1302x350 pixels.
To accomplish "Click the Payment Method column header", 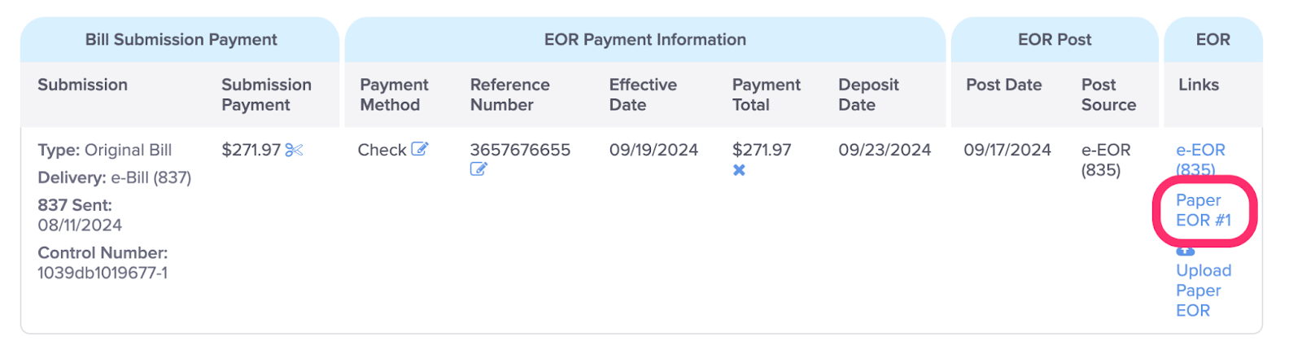I will 394,94.
